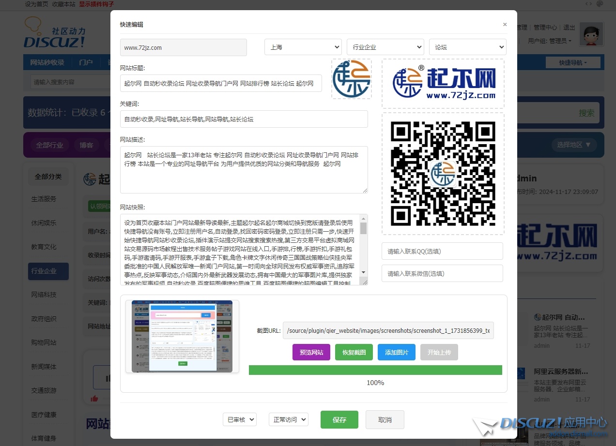Click the QR code image

pyautogui.click(x=443, y=174)
